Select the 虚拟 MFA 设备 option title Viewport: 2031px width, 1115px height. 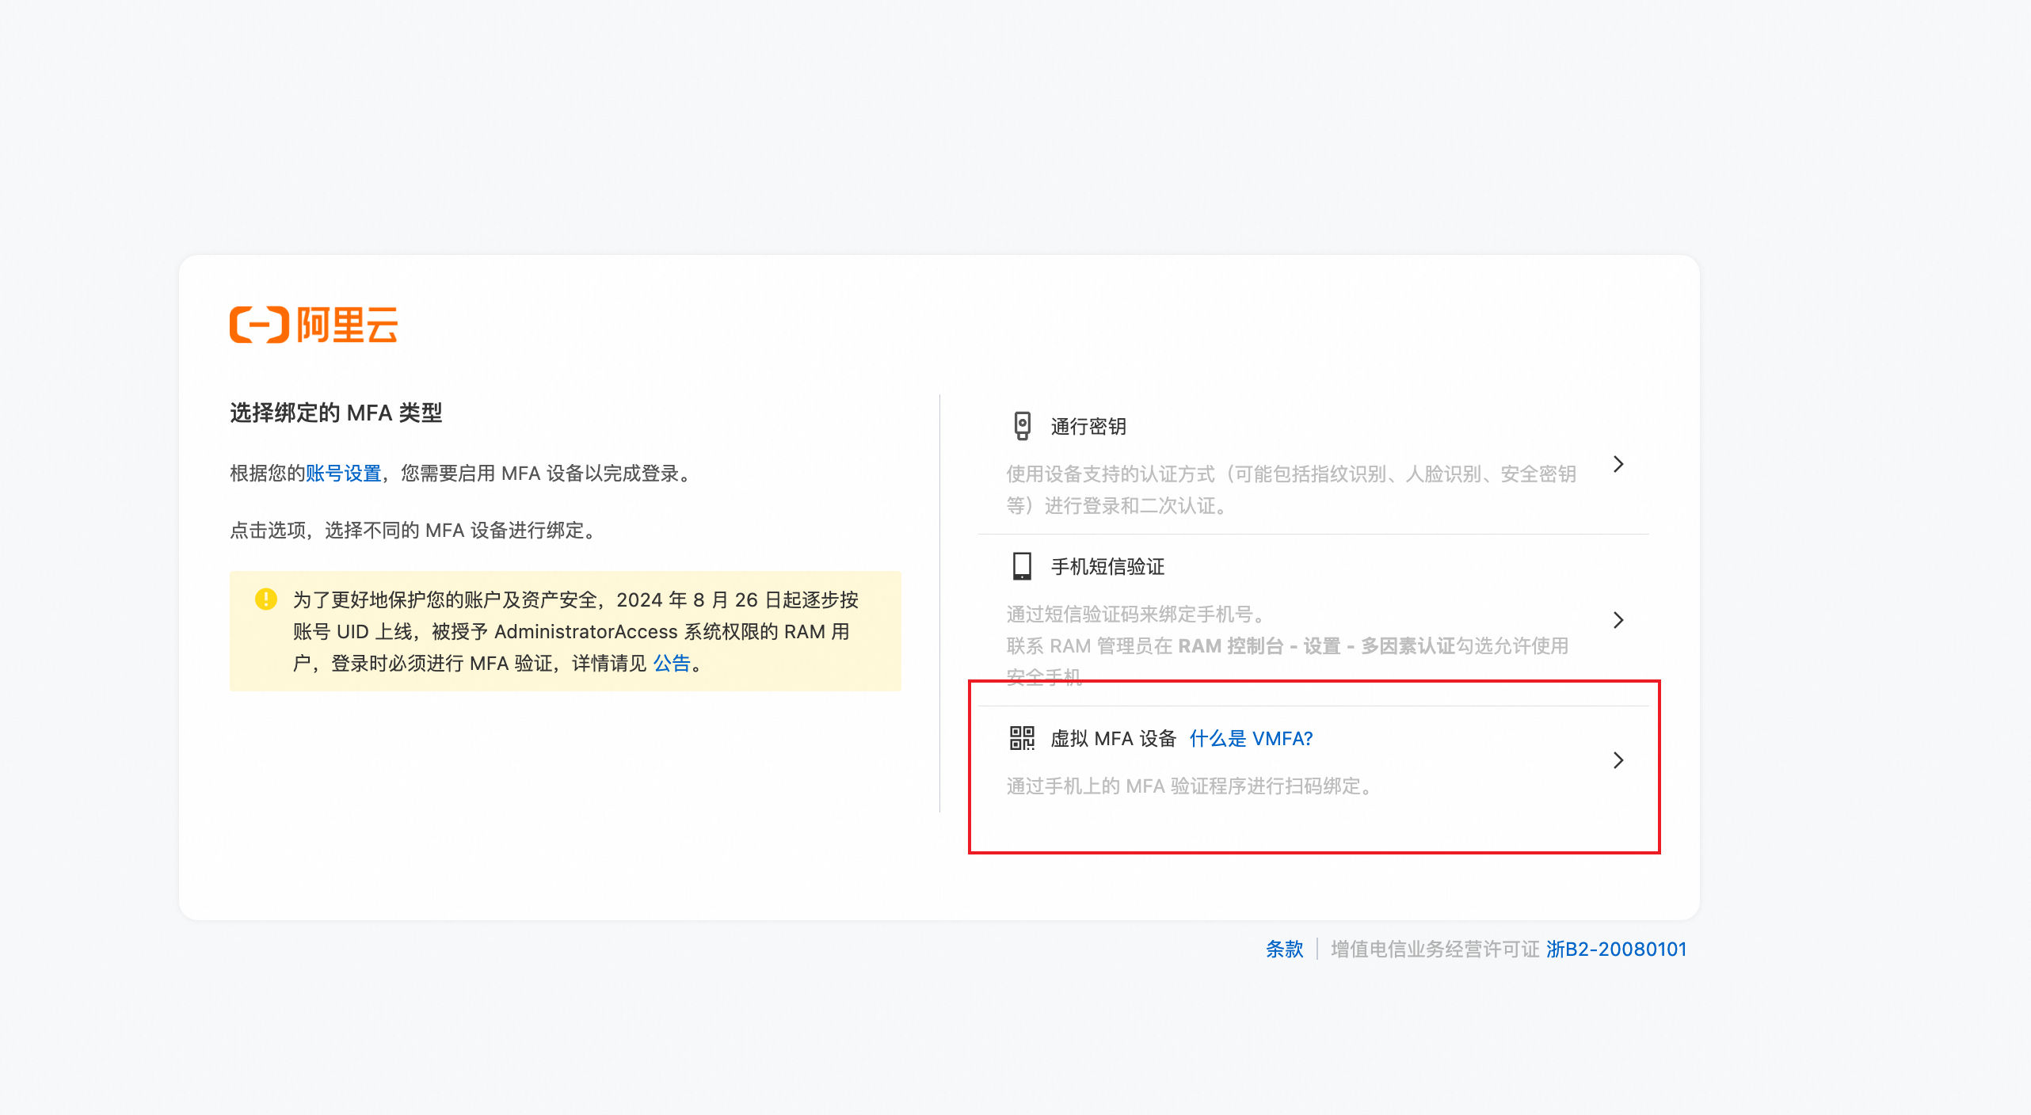tap(1113, 739)
